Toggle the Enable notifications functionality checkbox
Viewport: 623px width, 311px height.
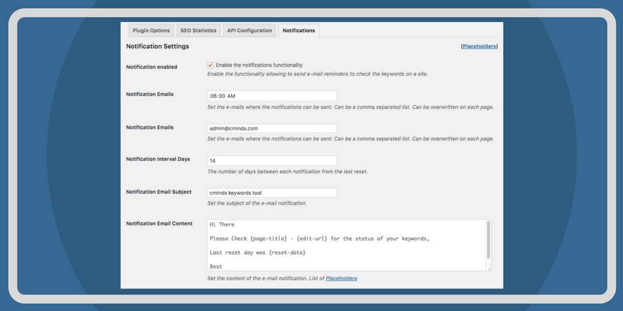click(211, 65)
